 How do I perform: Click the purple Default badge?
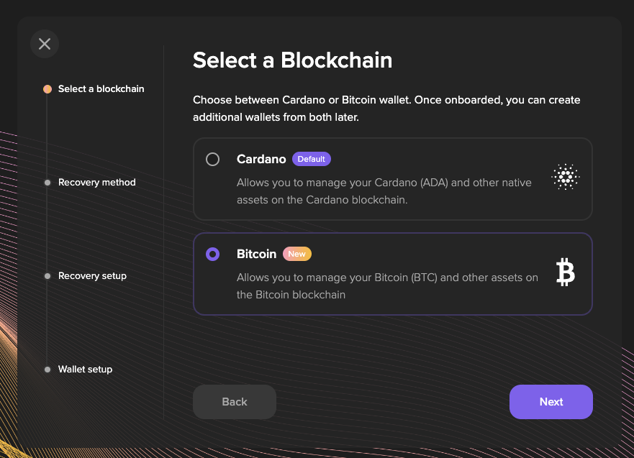point(312,159)
